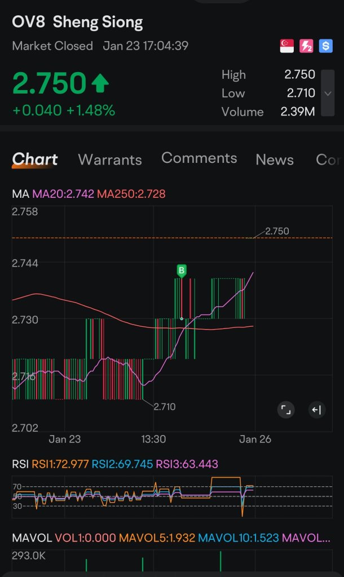
Task: Tap the Jan 23 date axis label
Action: 64,439
